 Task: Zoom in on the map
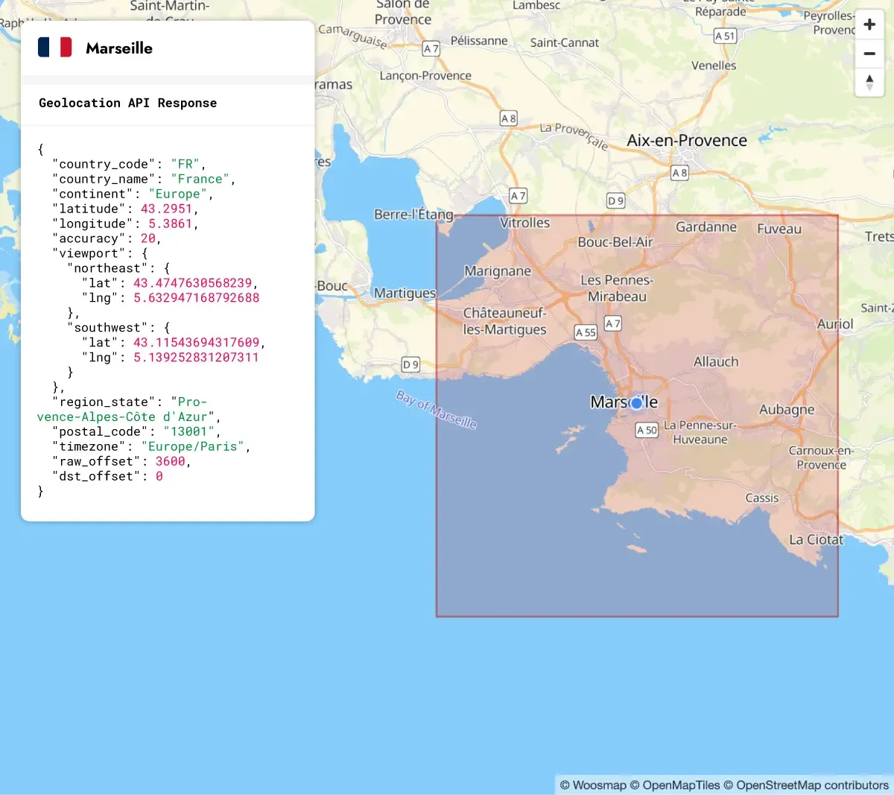(869, 25)
